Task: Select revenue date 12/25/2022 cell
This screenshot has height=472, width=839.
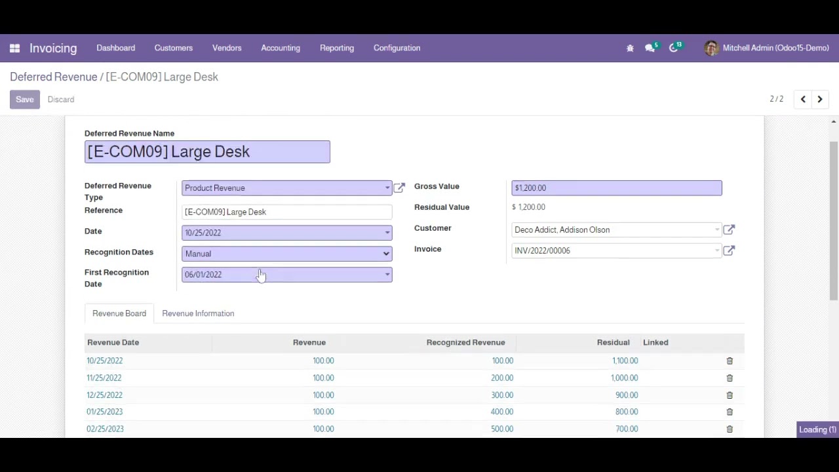Action: 105,395
